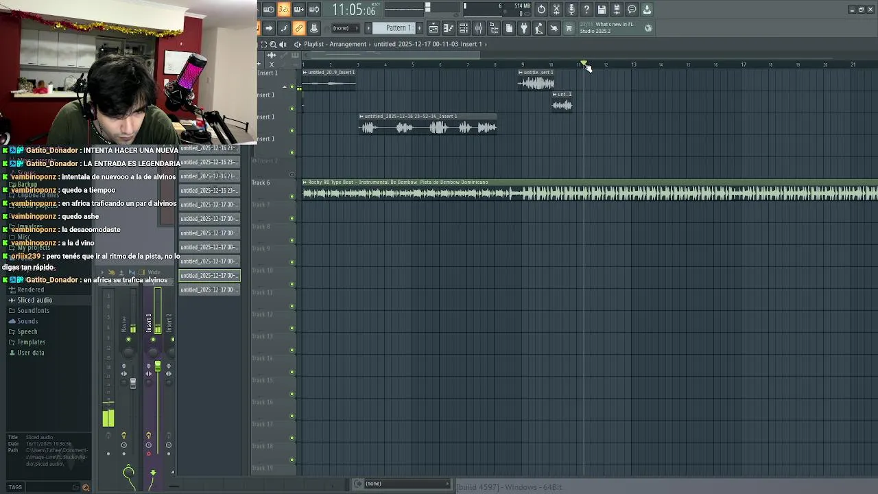Click the 11:05:06 time display
This screenshot has width=878, height=494.
point(354,10)
